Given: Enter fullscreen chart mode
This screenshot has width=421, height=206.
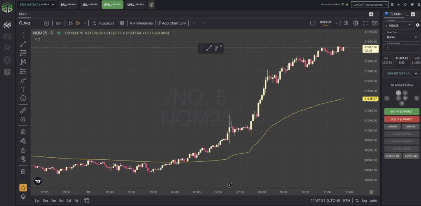Looking at the screenshot, I should point(365,23).
